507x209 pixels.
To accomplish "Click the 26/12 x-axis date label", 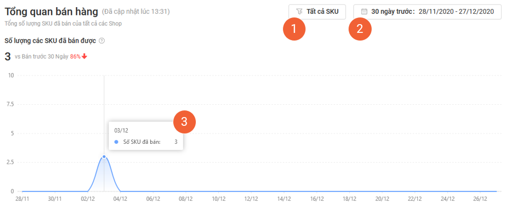I will coord(481,199).
